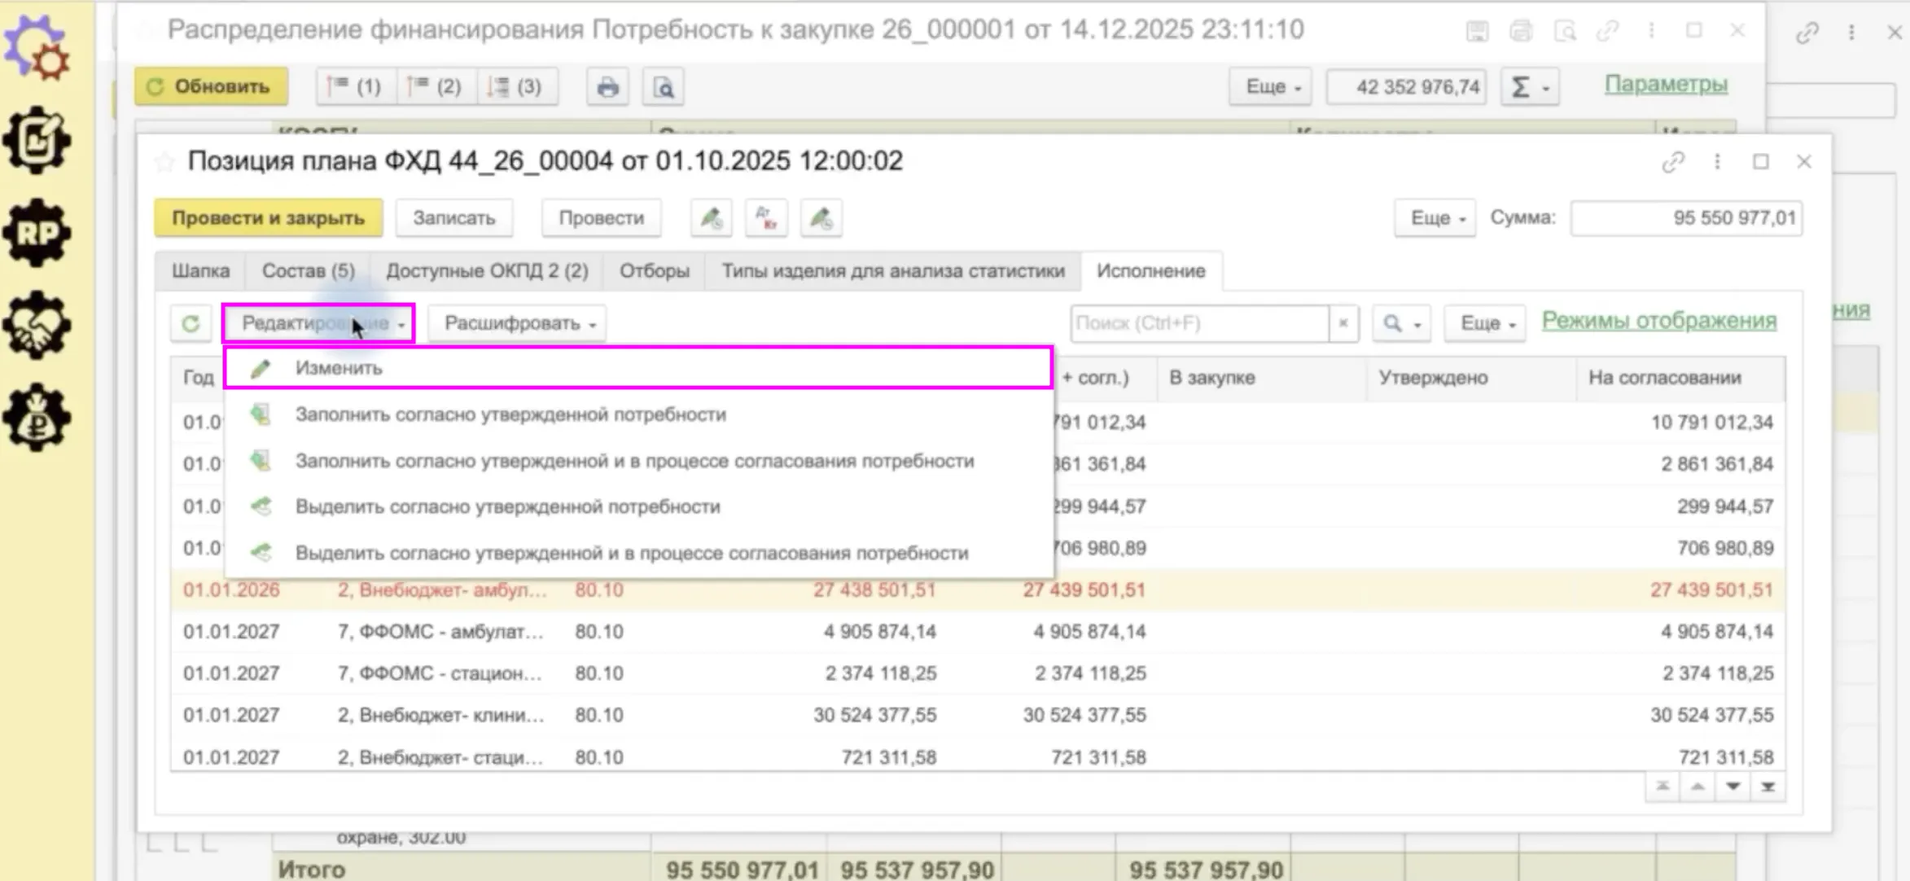Click last green pen icon in document toolbar
Screen dimensions: 1910x881
(821, 218)
